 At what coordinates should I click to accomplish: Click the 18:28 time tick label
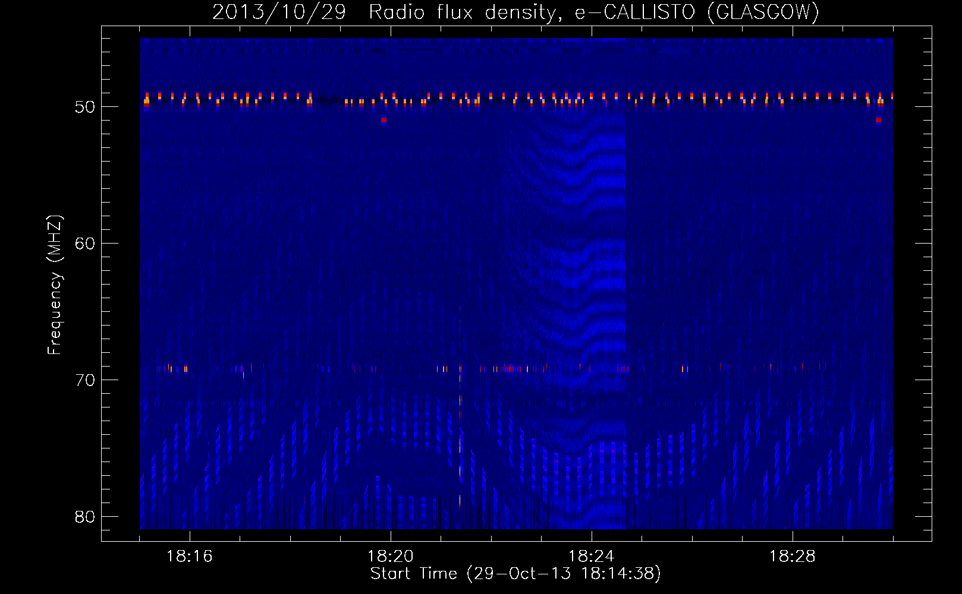coord(793,557)
